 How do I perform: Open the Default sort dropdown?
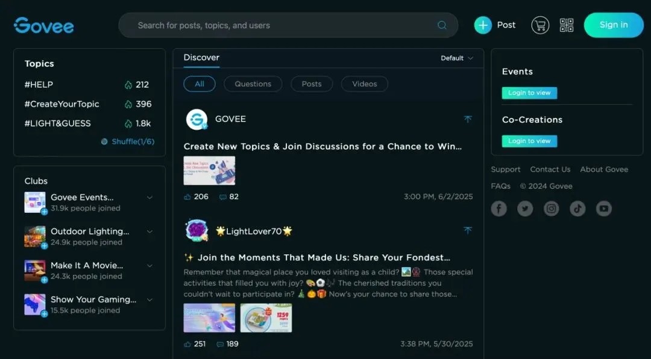click(457, 58)
